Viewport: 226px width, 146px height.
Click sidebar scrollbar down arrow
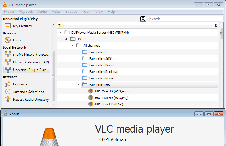(53, 104)
